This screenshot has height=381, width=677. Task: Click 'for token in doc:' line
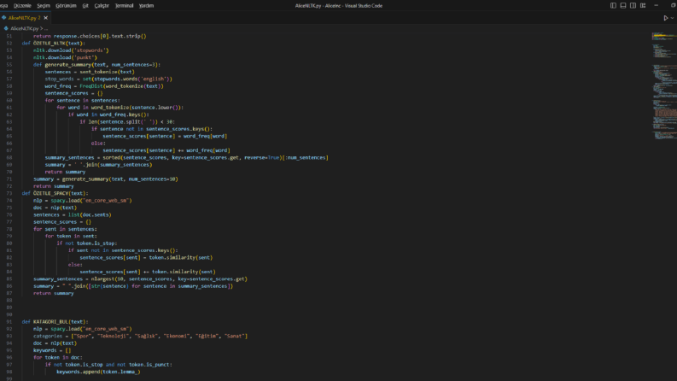[58, 357]
